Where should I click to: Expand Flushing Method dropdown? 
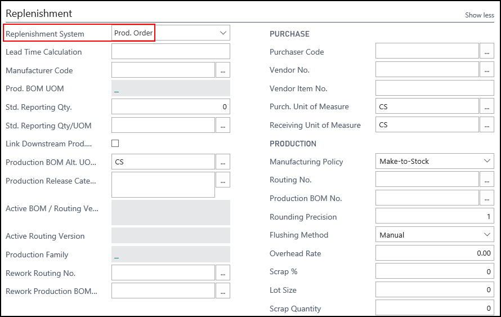[x=487, y=235]
